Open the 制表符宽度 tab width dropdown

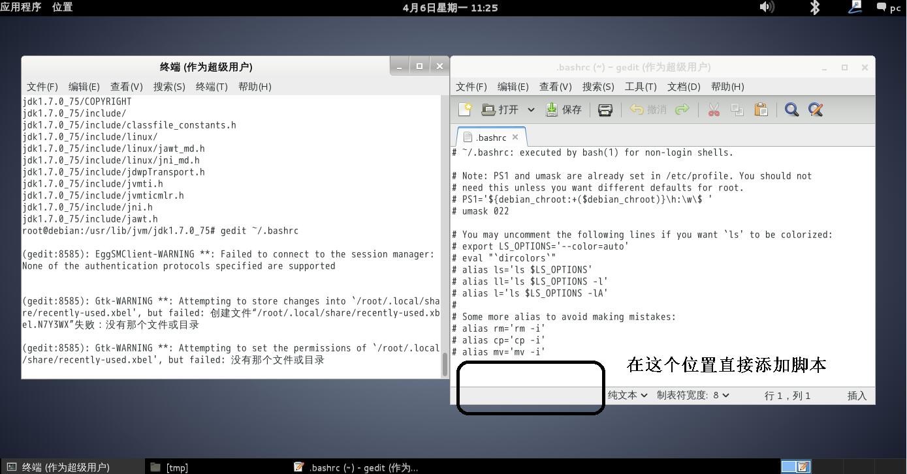693,395
